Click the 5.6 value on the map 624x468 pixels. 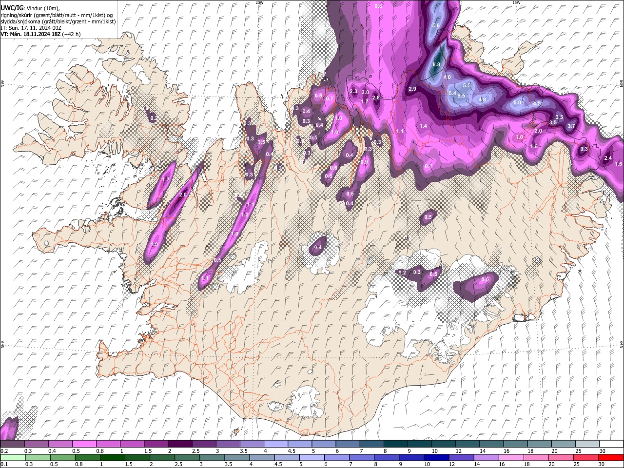(436, 25)
